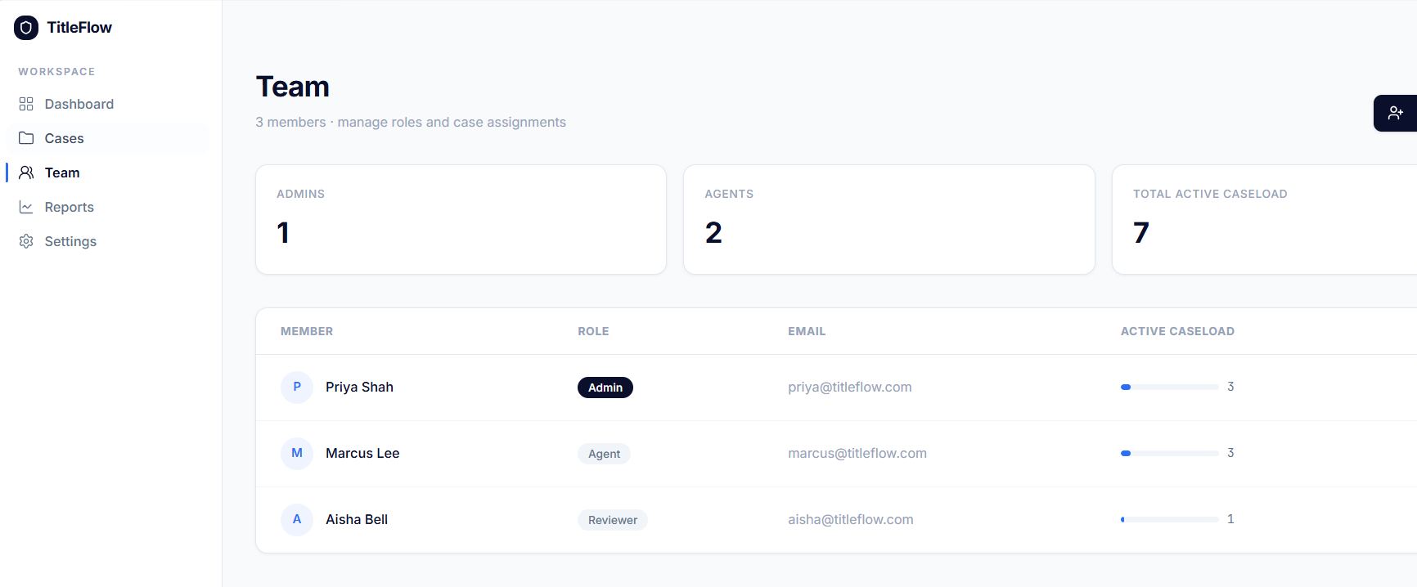Click the Reviewer role badge
Viewport: 1417px width, 587px height.
[613, 520]
